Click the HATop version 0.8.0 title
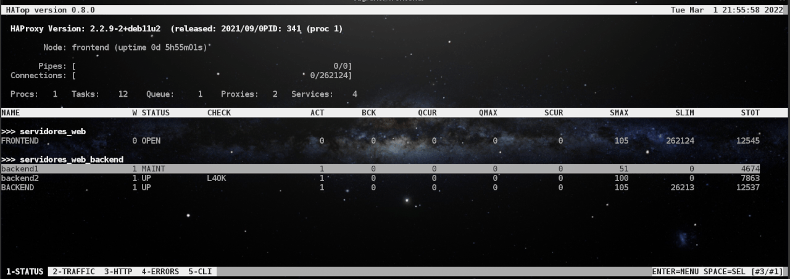 [x=51, y=10]
